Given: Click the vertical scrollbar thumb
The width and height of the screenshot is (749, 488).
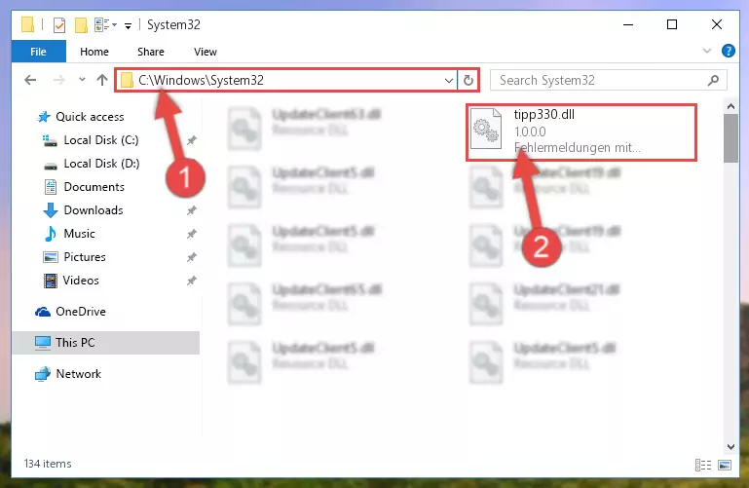Looking at the screenshot, I should point(730,138).
